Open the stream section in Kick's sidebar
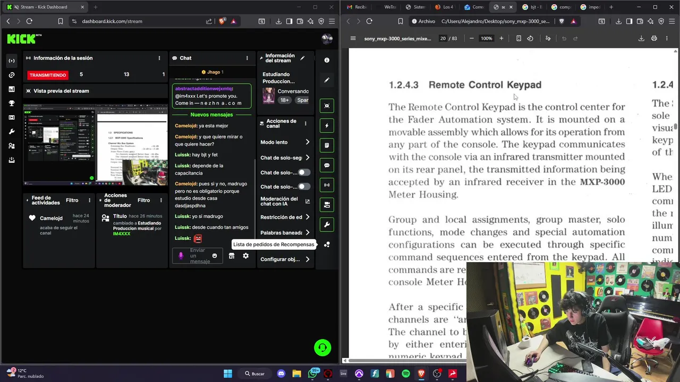The image size is (680, 382). [12, 60]
